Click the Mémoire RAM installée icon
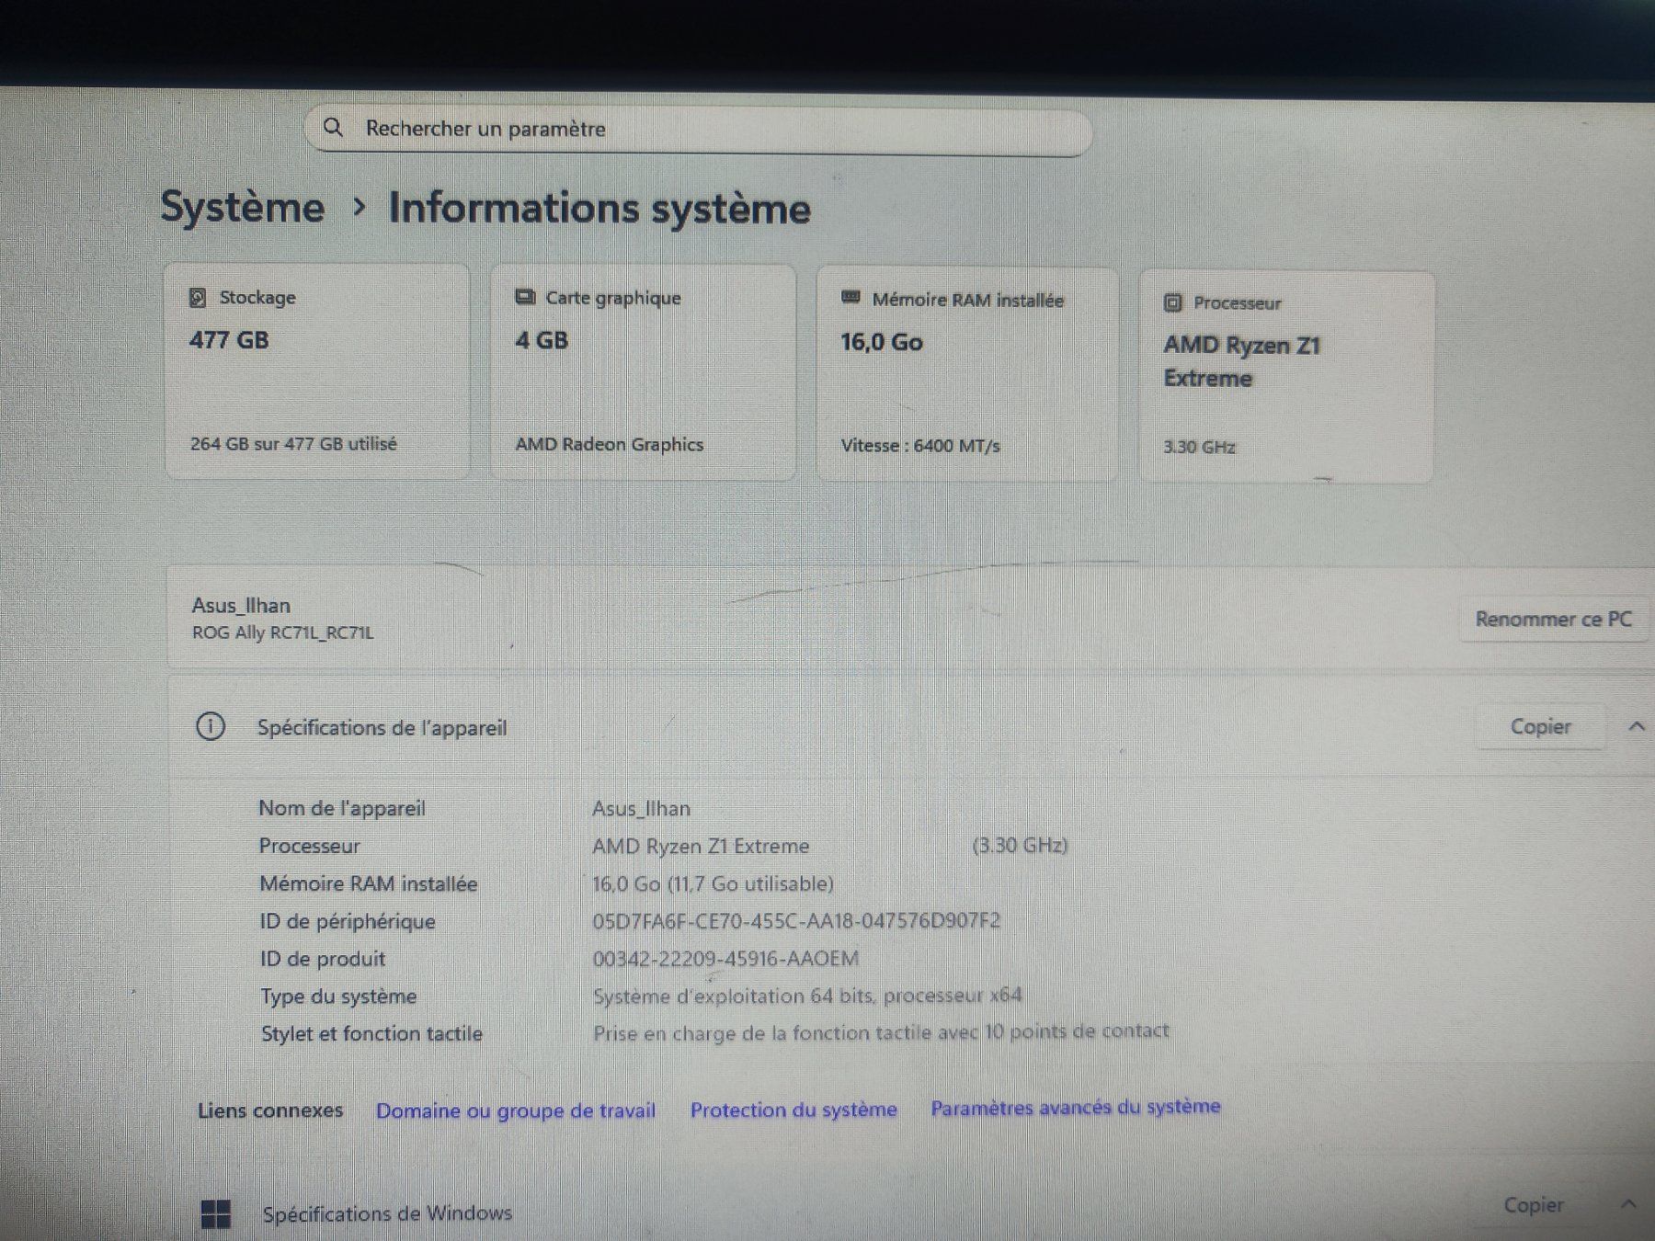Viewport: 1655px width, 1241px height. [x=851, y=298]
